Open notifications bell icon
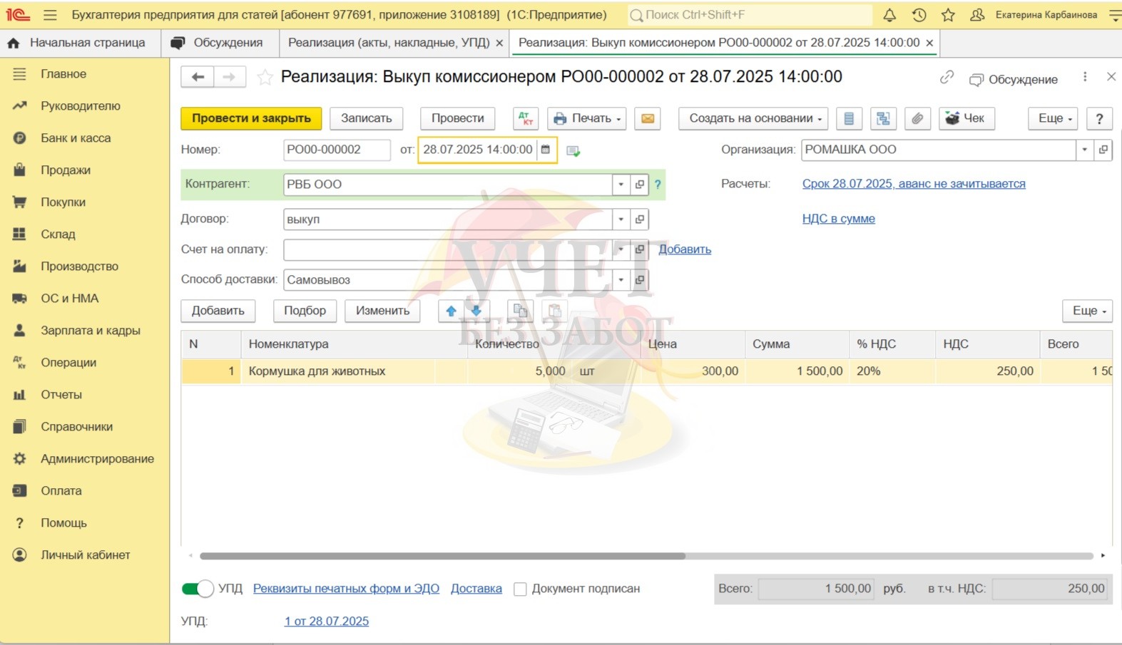 coord(889,15)
